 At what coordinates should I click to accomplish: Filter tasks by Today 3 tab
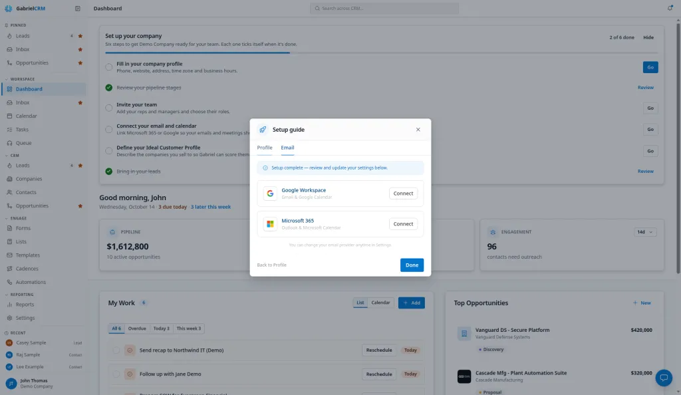(x=161, y=329)
